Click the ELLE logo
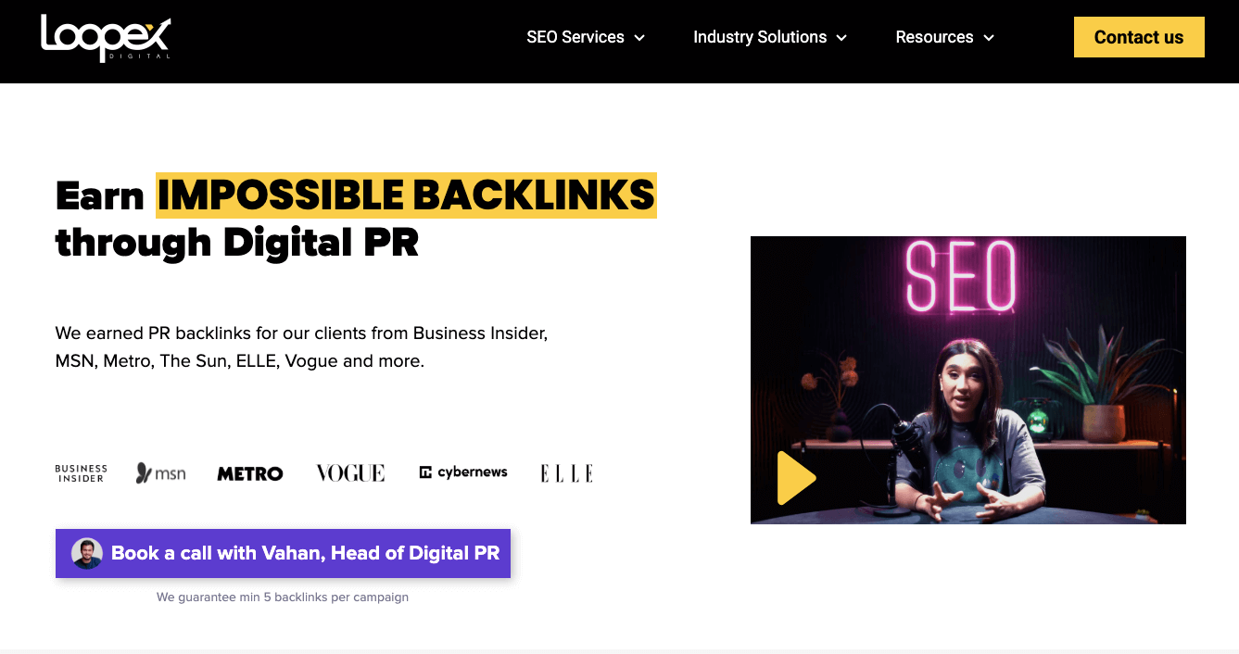The height and width of the screenshot is (654, 1239). [x=566, y=473]
